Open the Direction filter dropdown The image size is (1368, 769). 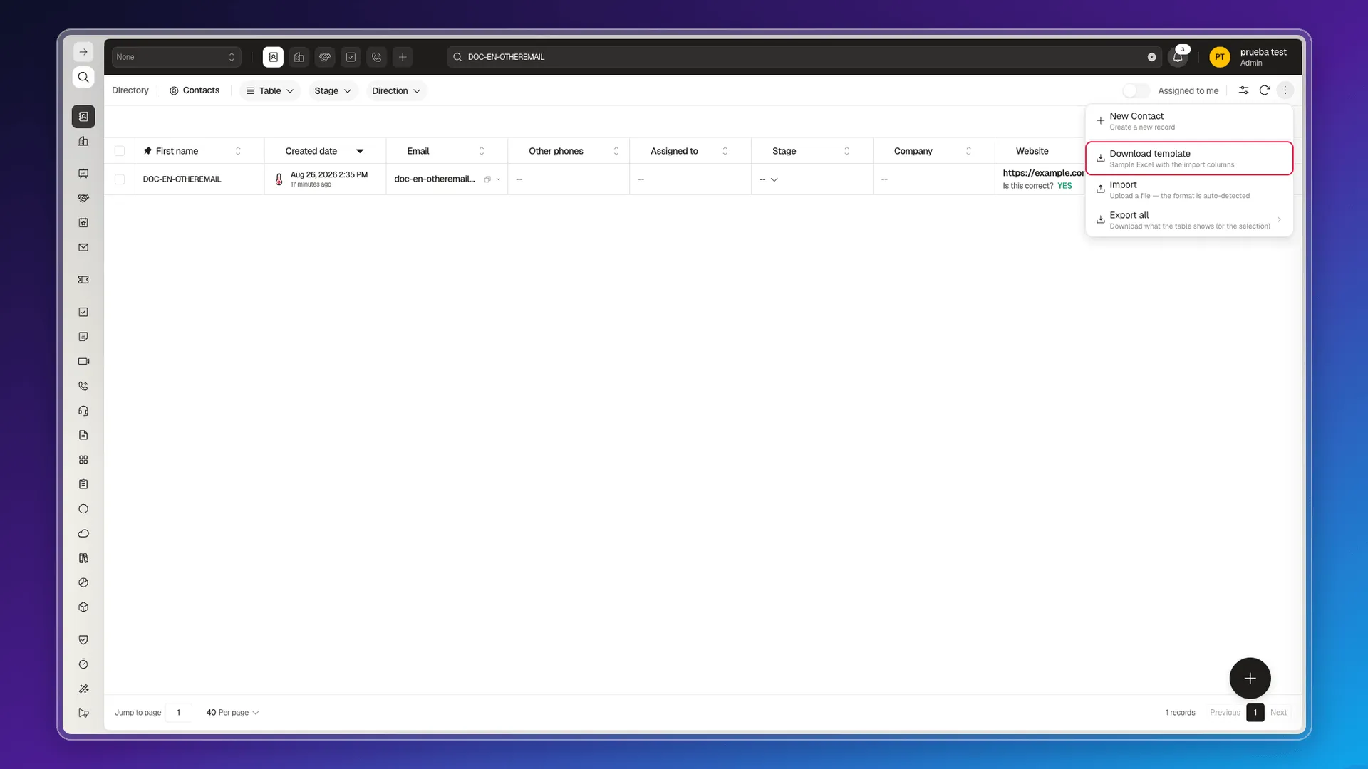click(x=396, y=90)
